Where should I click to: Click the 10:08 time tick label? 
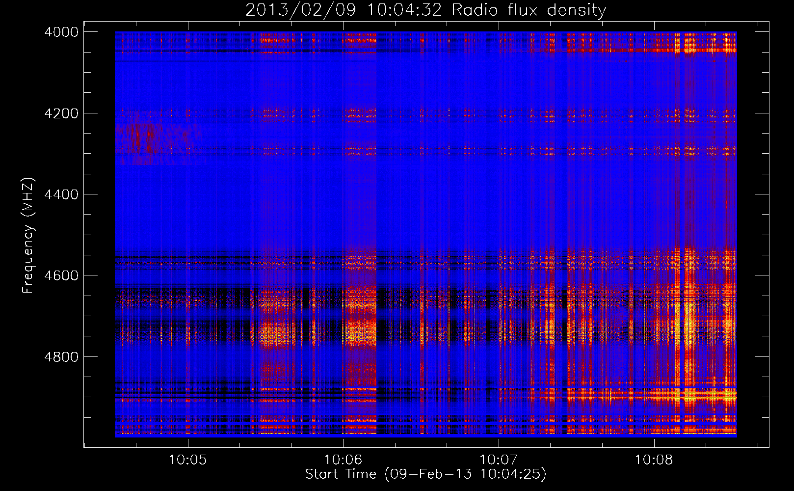tap(654, 460)
